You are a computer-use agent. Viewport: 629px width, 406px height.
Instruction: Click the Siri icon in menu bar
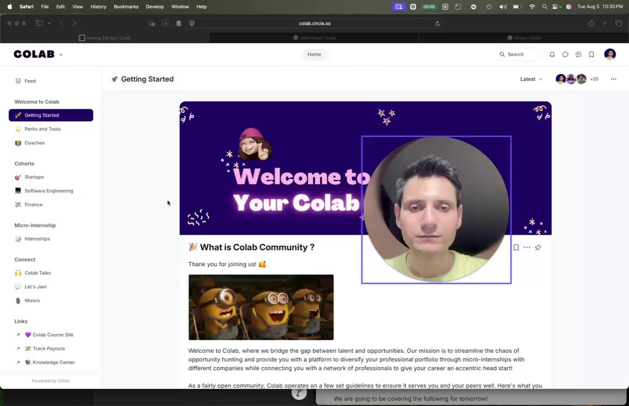pos(569,7)
